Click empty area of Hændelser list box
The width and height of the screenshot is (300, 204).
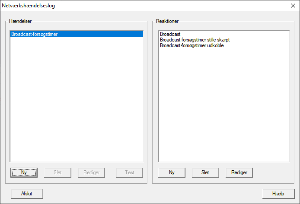77,104
